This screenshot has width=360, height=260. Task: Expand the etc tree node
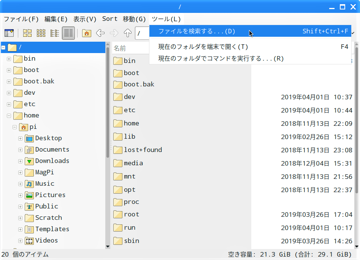click(9, 104)
